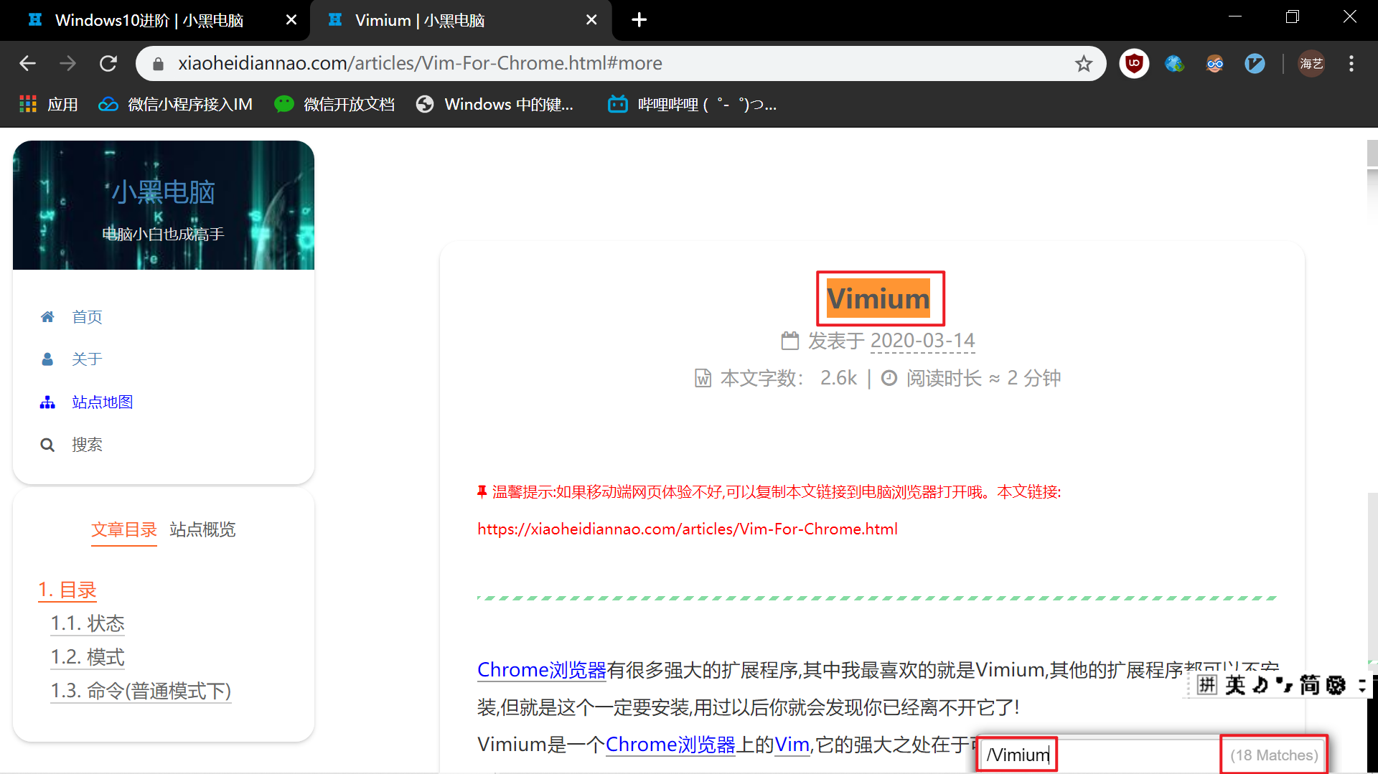Click the blue Vimium extension icon

[1255, 63]
